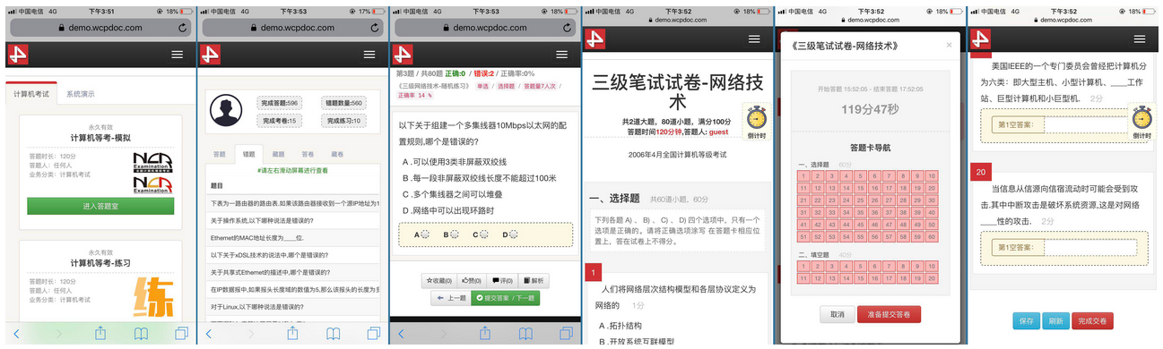Image resolution: width=1163 pixels, height=349 pixels.
Task: Open the 答题 tab on profile screen
Action: (220, 154)
